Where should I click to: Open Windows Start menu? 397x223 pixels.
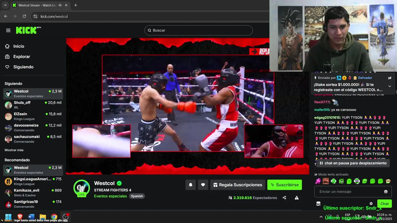tap(8, 217)
